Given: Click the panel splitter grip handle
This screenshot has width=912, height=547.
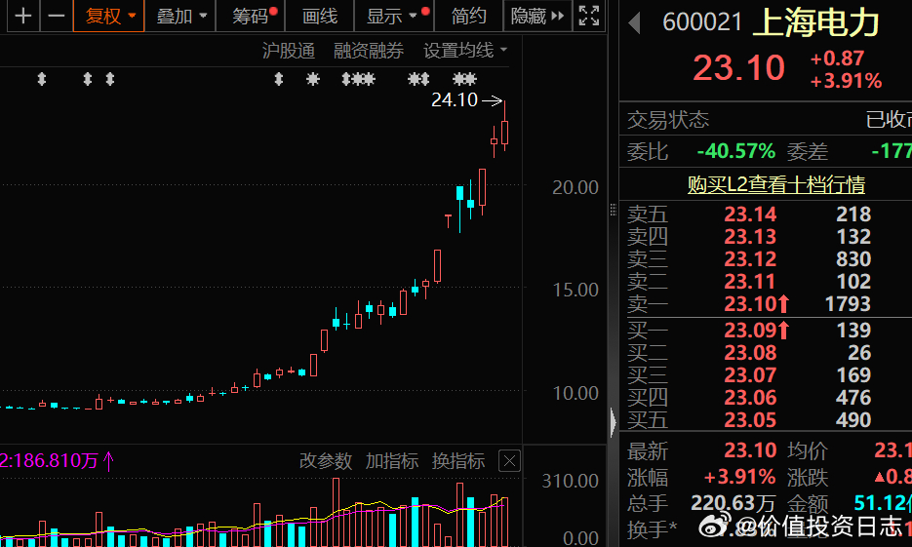Looking at the screenshot, I should (x=614, y=210).
